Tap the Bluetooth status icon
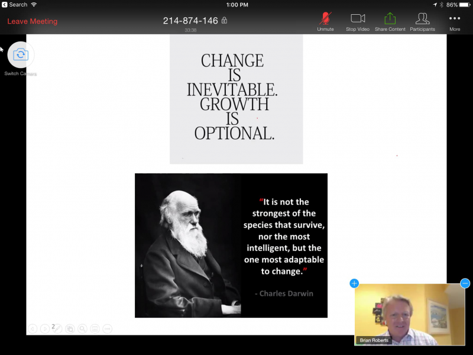The width and height of the screenshot is (473, 355). (441, 5)
